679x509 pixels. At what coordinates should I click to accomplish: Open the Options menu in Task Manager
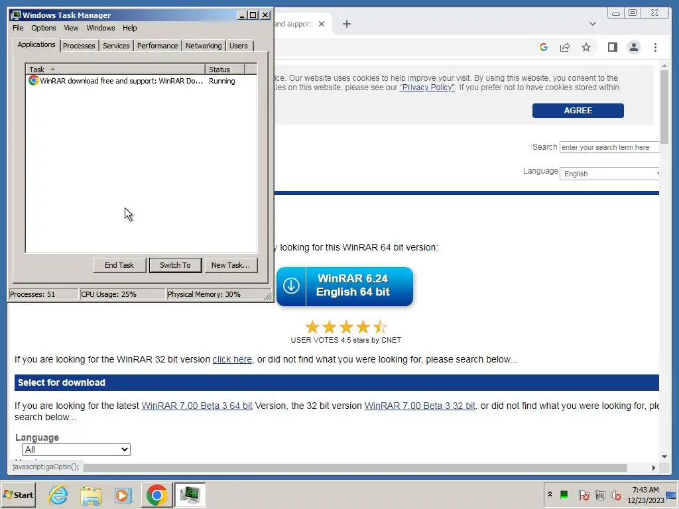click(43, 28)
